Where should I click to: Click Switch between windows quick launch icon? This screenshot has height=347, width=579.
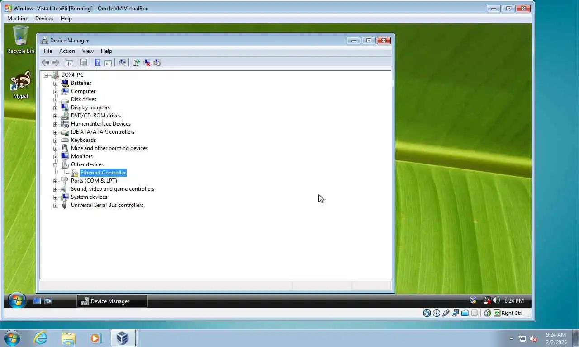(48, 301)
